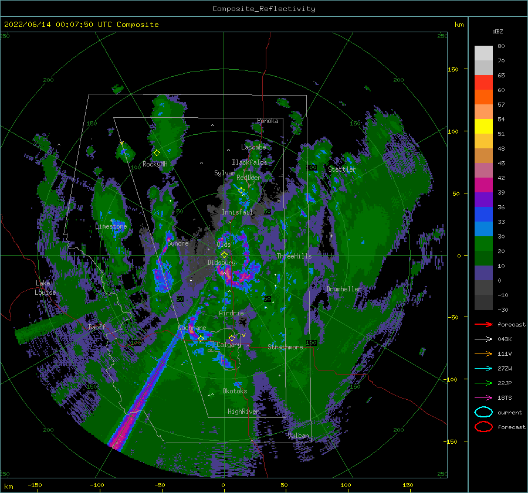Select the yellow 51-54 dBZ color swatch
The image size is (528, 493).
(483, 127)
